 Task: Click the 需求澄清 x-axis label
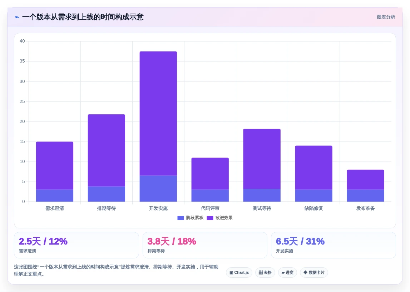tap(55, 208)
